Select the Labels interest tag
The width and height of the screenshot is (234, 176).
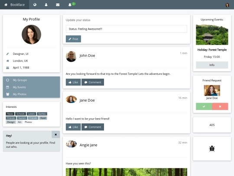tap(31, 114)
